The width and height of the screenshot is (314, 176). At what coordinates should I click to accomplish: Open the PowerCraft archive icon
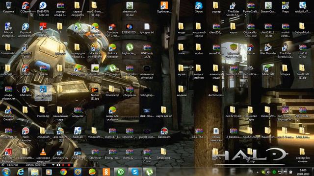point(251,8)
